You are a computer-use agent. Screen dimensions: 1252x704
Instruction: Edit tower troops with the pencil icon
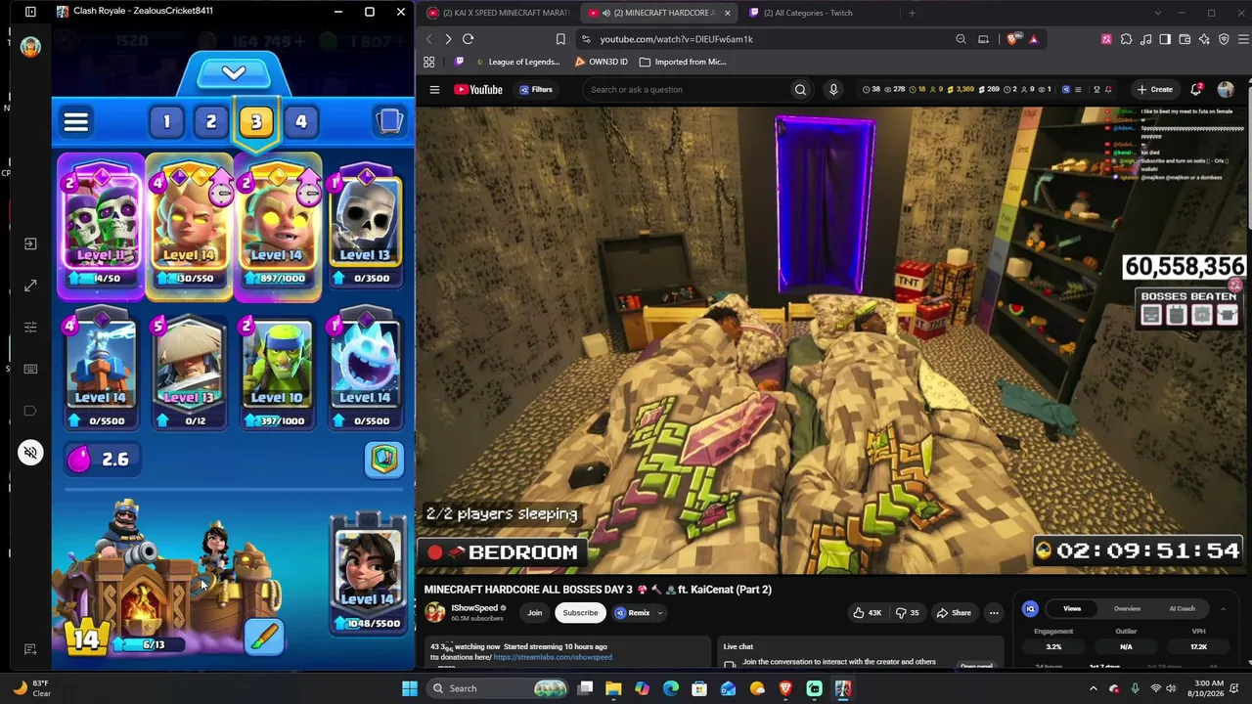pyautogui.click(x=265, y=637)
